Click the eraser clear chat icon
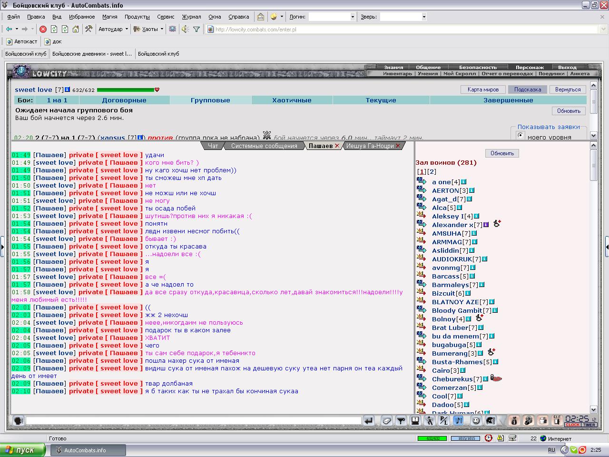 (x=387, y=420)
